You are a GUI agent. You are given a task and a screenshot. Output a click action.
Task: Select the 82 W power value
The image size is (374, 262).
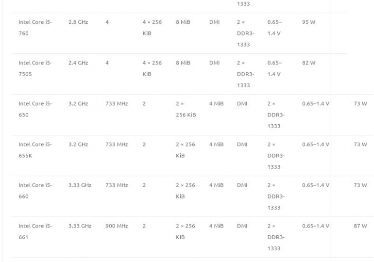tap(308, 63)
